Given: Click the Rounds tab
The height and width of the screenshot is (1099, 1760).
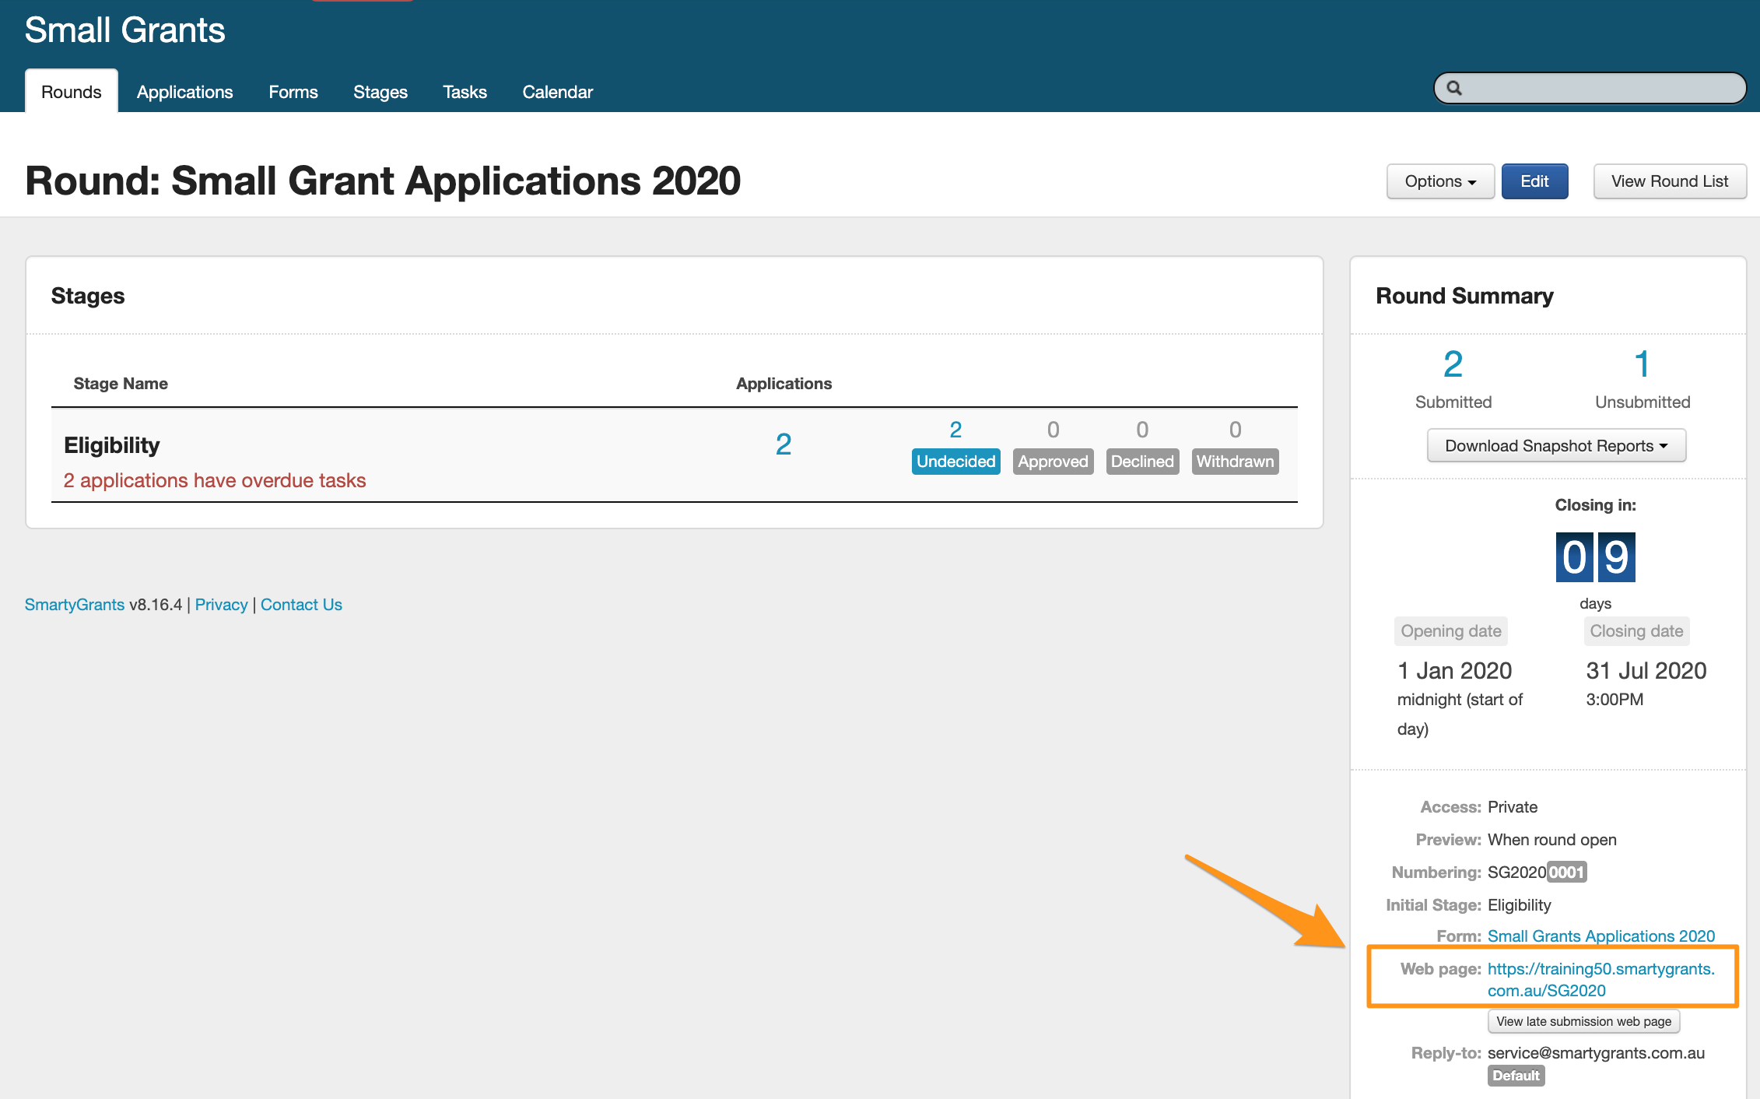Looking at the screenshot, I should pyautogui.click(x=71, y=92).
